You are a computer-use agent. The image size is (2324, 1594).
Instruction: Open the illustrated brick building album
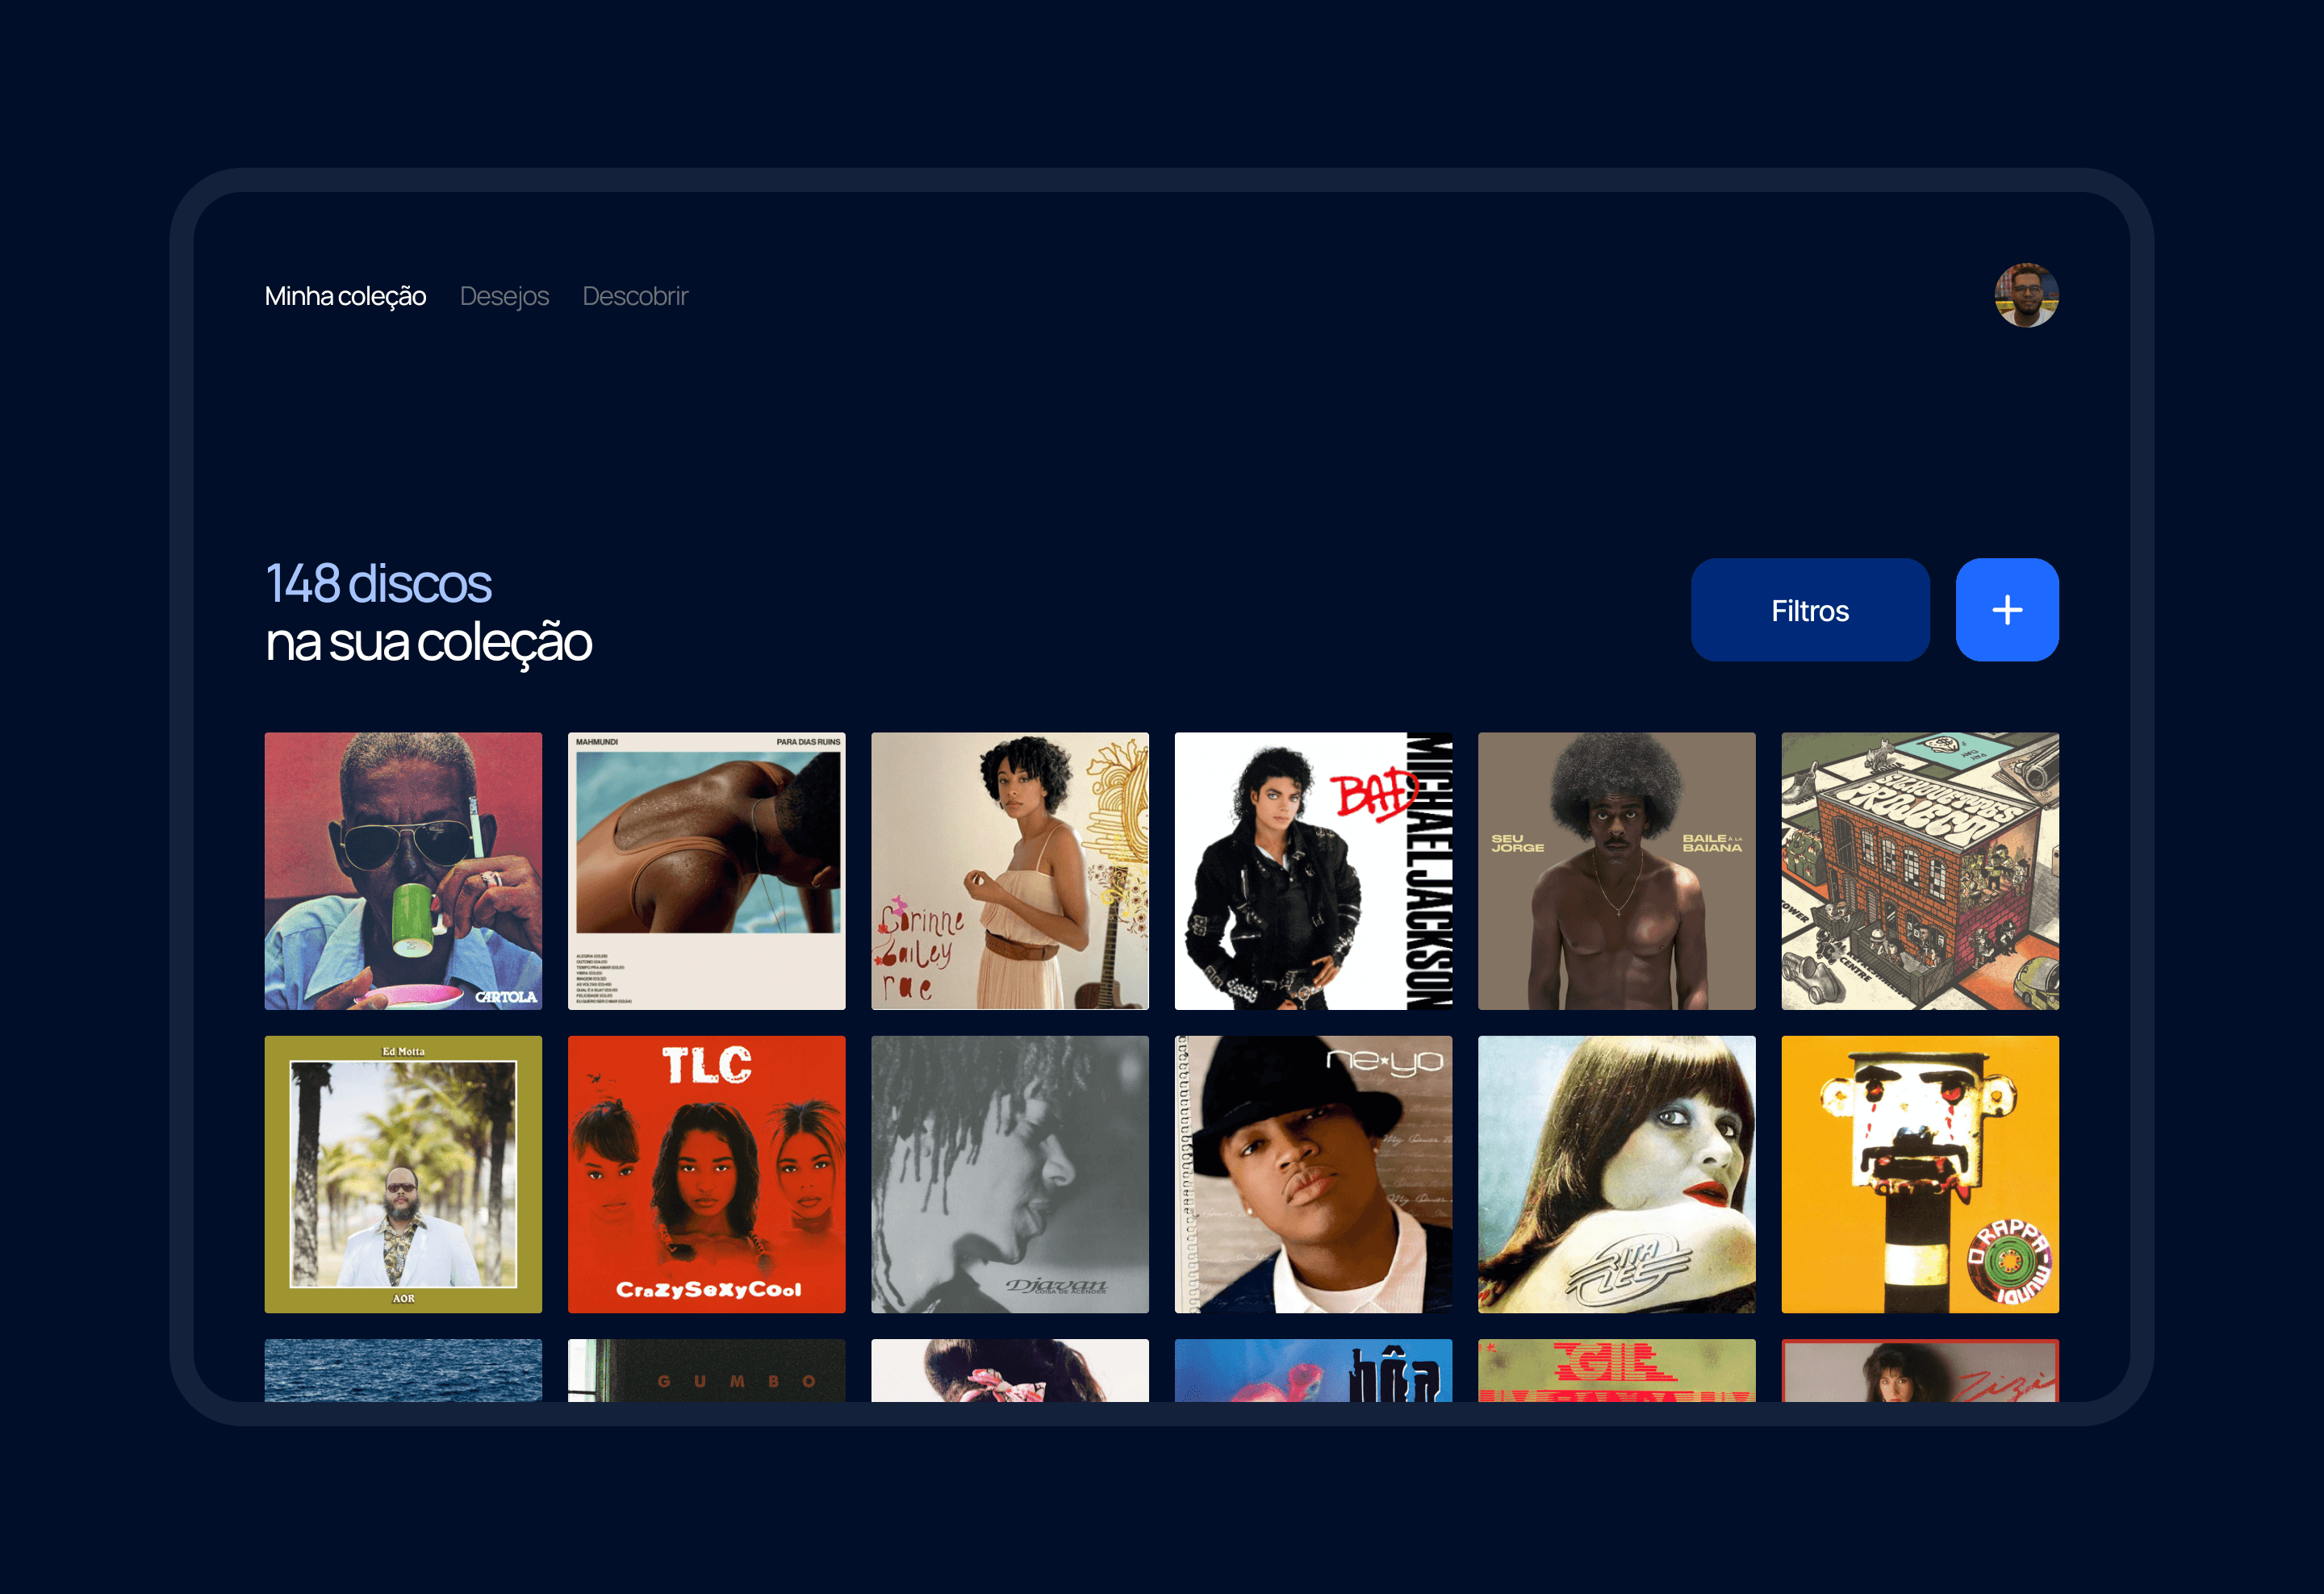click(1919, 870)
